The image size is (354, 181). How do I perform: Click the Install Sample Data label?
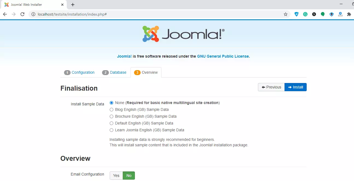(x=88, y=104)
